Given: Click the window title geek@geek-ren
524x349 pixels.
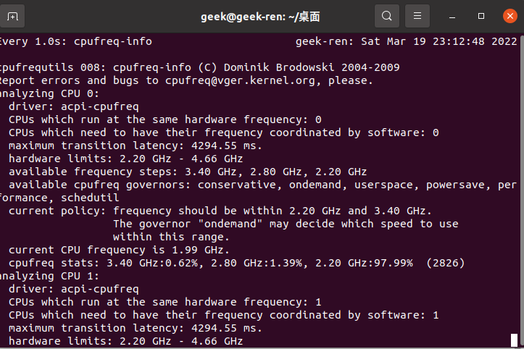Looking at the screenshot, I should pyautogui.click(x=260, y=17).
